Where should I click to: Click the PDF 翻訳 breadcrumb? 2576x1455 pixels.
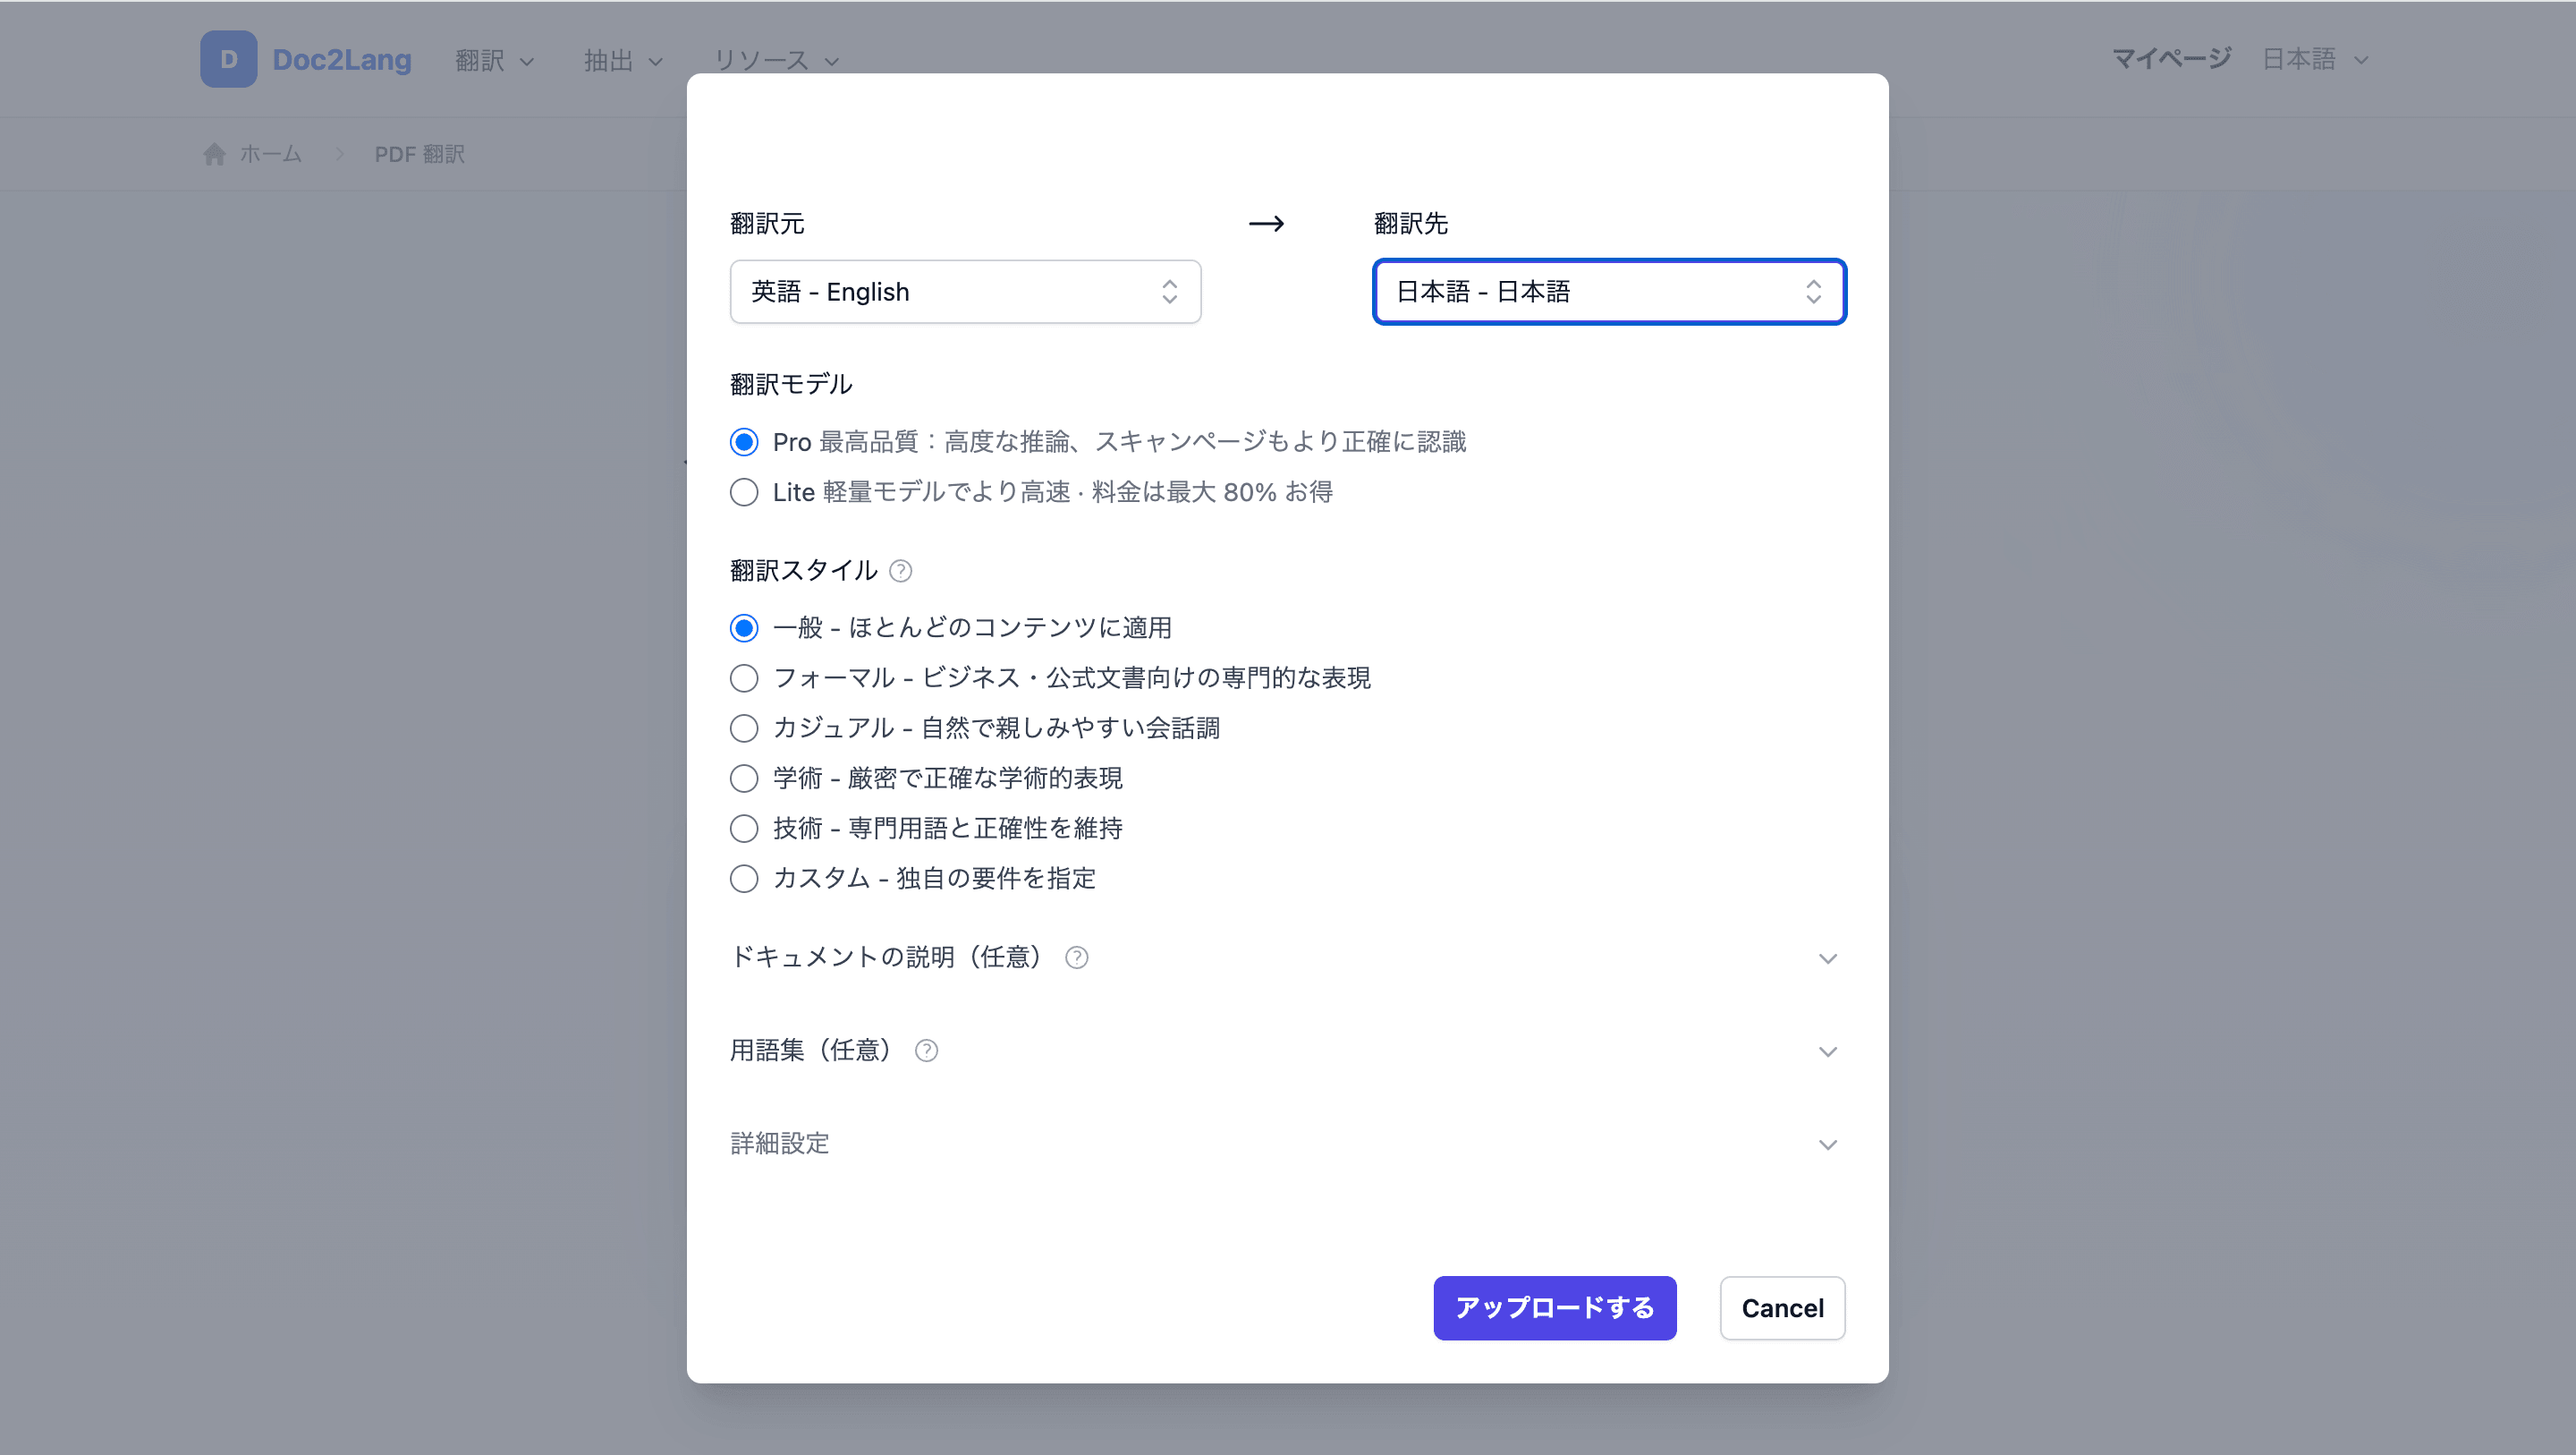click(x=419, y=154)
